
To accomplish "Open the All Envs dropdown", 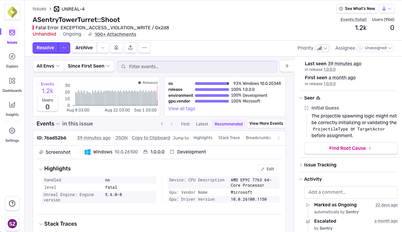I will (48, 66).
